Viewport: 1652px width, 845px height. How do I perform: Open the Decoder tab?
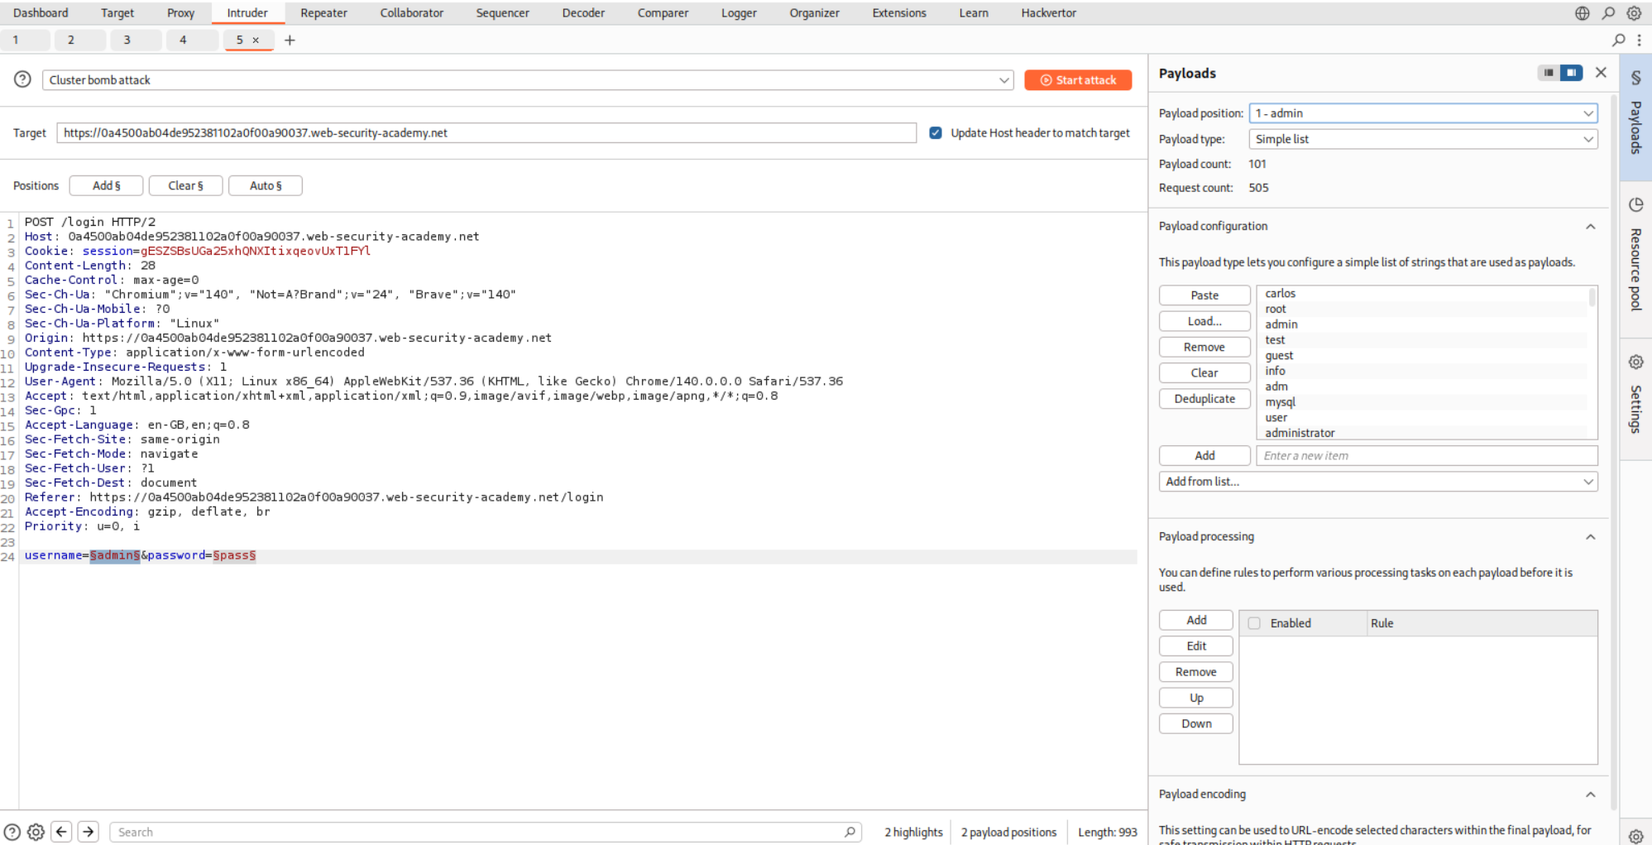pos(583,13)
